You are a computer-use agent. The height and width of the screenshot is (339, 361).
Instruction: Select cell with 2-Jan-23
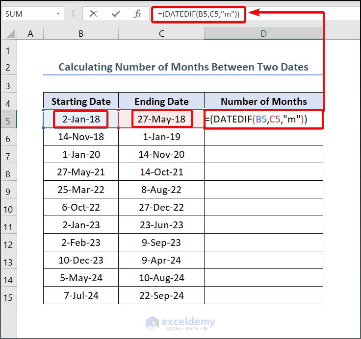pyautogui.click(x=81, y=225)
